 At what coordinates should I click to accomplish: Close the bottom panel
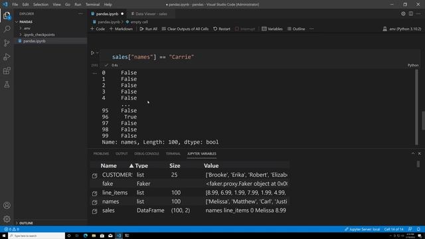419,153
